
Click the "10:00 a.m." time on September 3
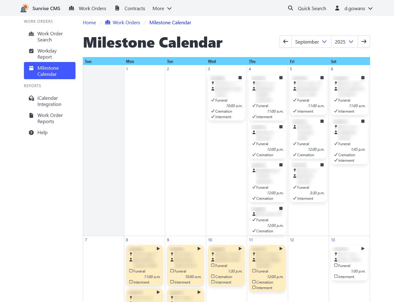[234, 106]
